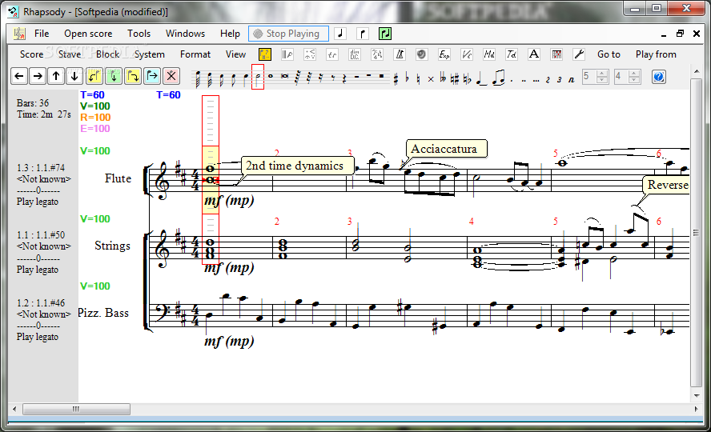711x432 pixels.
Task: Open the System menu
Action: [x=149, y=54]
